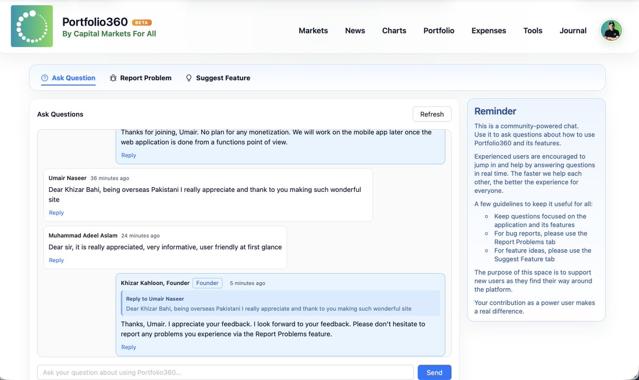The width and height of the screenshot is (639, 380).
Task: Open the user profile avatar
Action: click(611, 31)
